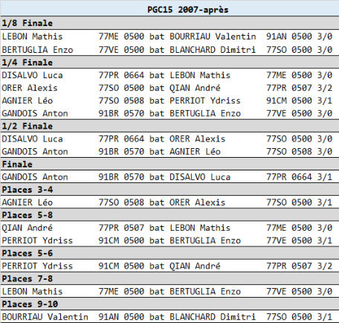Viewport: 339px width, 323px height.
Task: Click LEBON Mathis in the 1/8 Finale
Action: (x=32, y=36)
